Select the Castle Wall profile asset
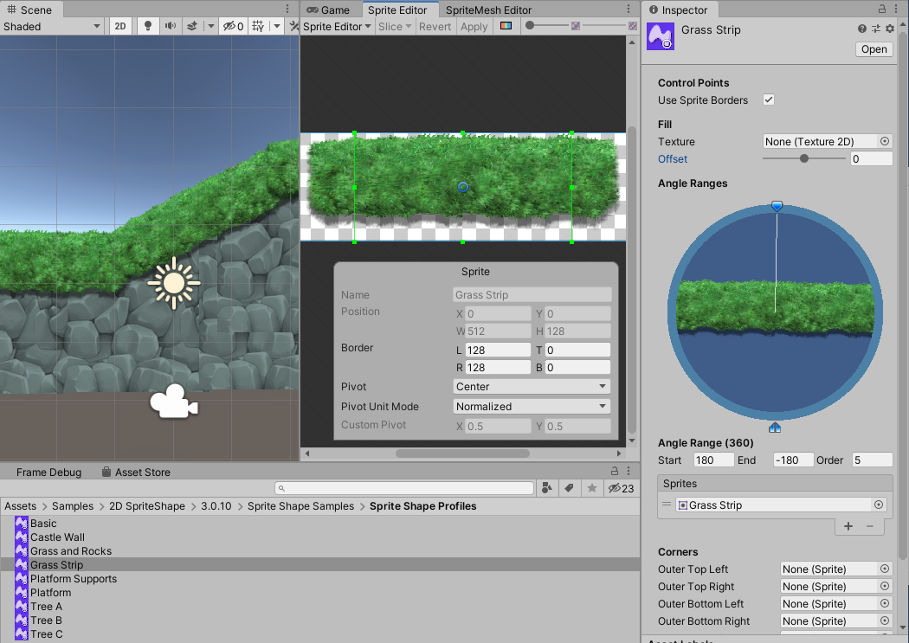Viewport: 909px width, 643px height. [x=57, y=537]
